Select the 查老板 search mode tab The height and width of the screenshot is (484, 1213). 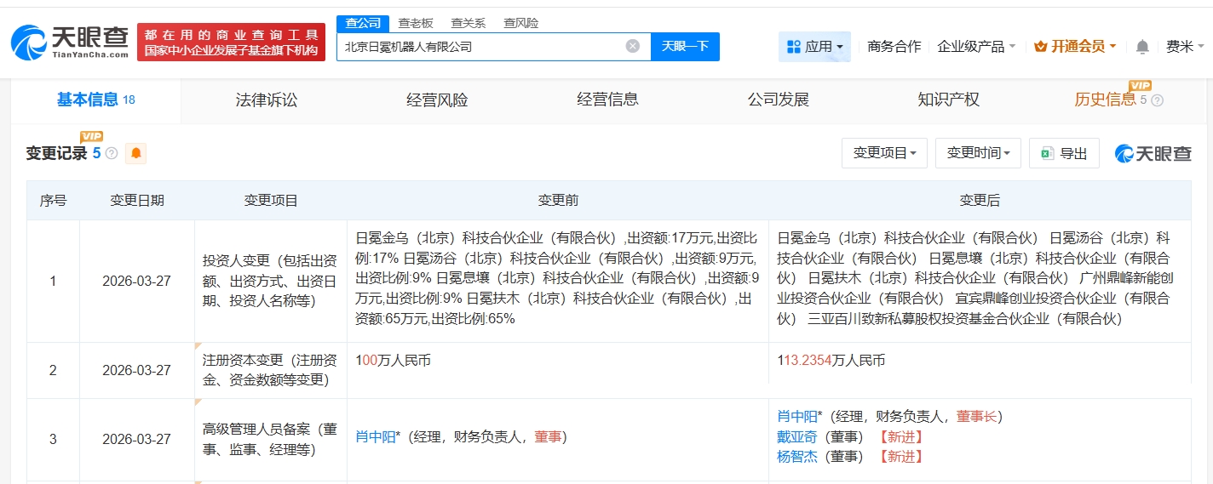(x=416, y=23)
